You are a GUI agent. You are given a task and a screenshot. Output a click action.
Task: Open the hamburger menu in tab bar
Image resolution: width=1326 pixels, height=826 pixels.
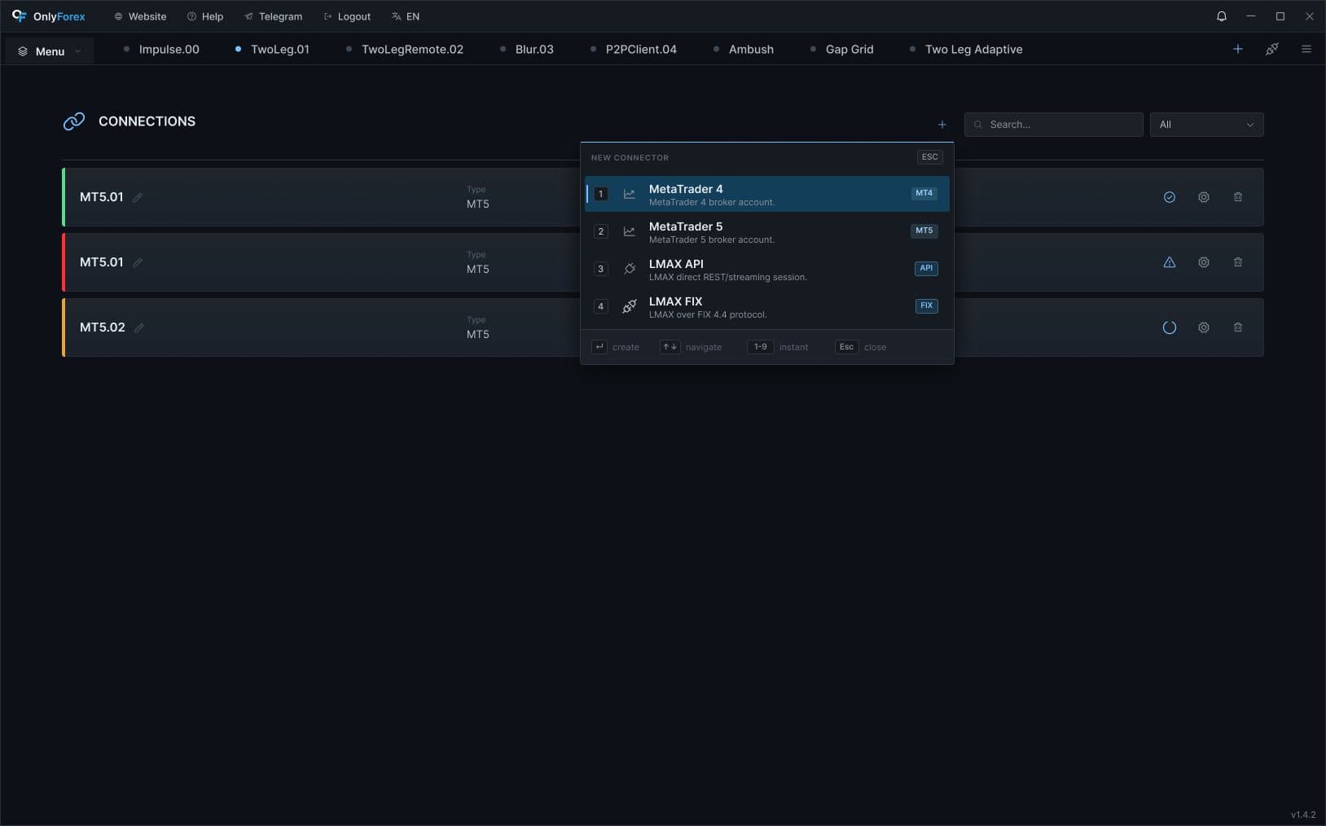(x=1306, y=49)
